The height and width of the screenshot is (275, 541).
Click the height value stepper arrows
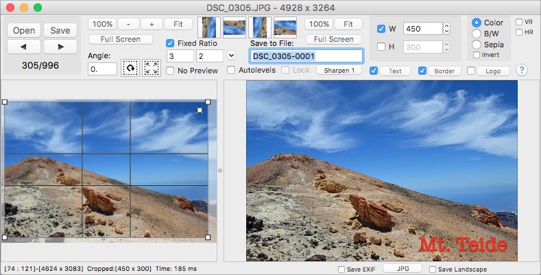click(x=446, y=47)
